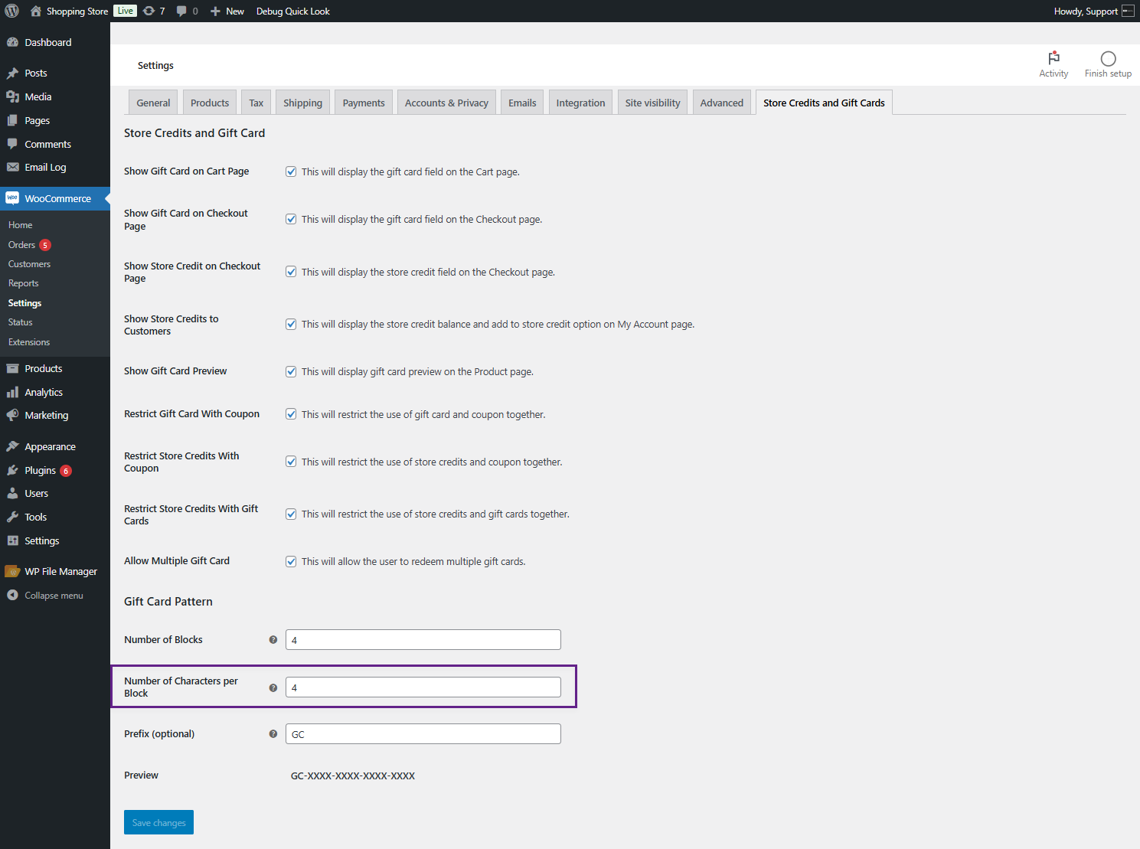1140x849 pixels.
Task: Select Store Credits and Gift Cards tab
Action: (x=824, y=103)
